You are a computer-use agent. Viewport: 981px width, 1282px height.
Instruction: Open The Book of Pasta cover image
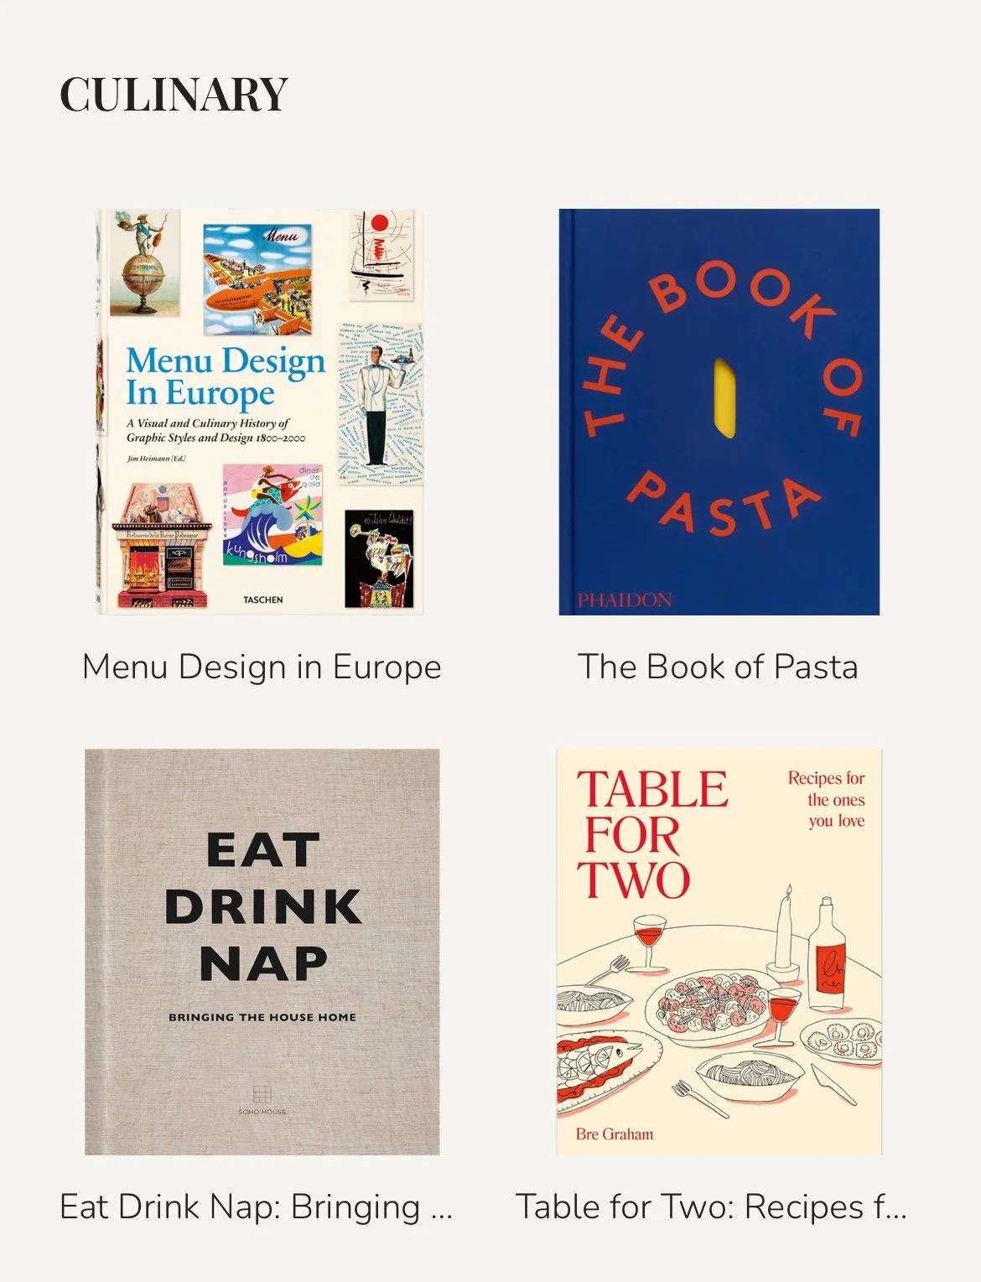click(719, 412)
